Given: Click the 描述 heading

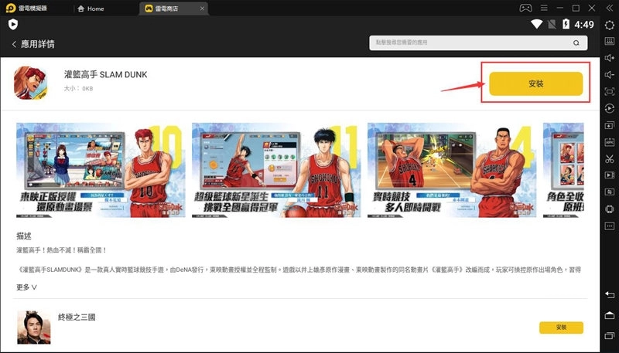Looking at the screenshot, I should (24, 236).
